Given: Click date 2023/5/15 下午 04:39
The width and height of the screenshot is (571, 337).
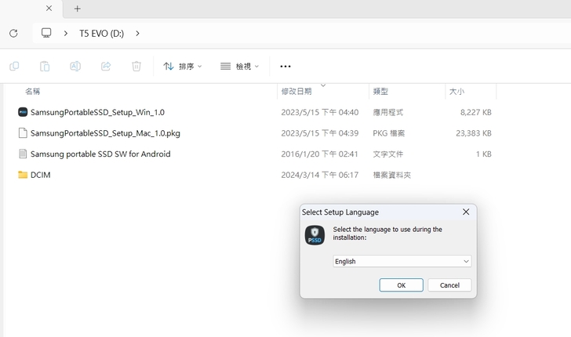Looking at the screenshot, I should click(320, 133).
